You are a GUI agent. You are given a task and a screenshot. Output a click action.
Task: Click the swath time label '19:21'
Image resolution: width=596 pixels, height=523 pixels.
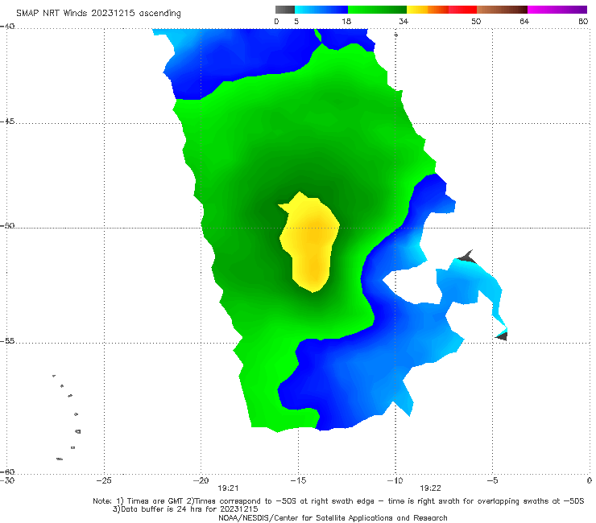click(x=228, y=488)
